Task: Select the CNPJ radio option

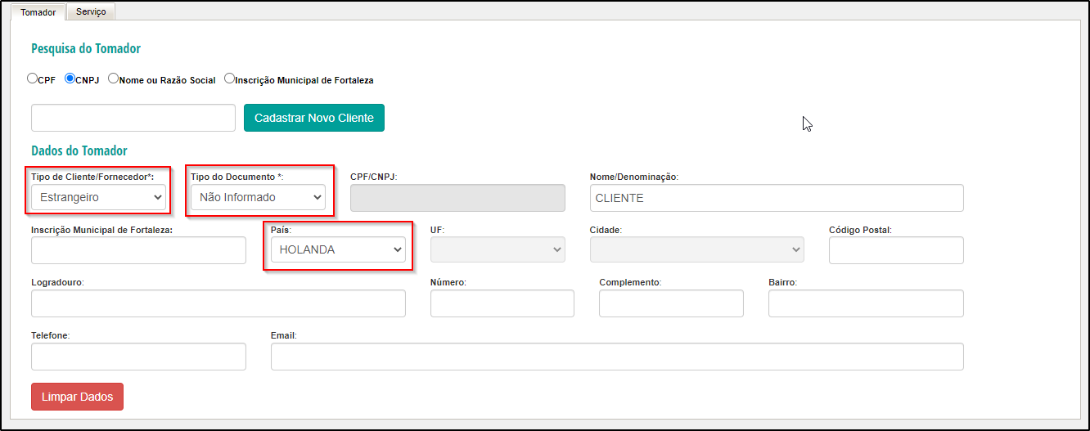Action: pyautogui.click(x=70, y=79)
